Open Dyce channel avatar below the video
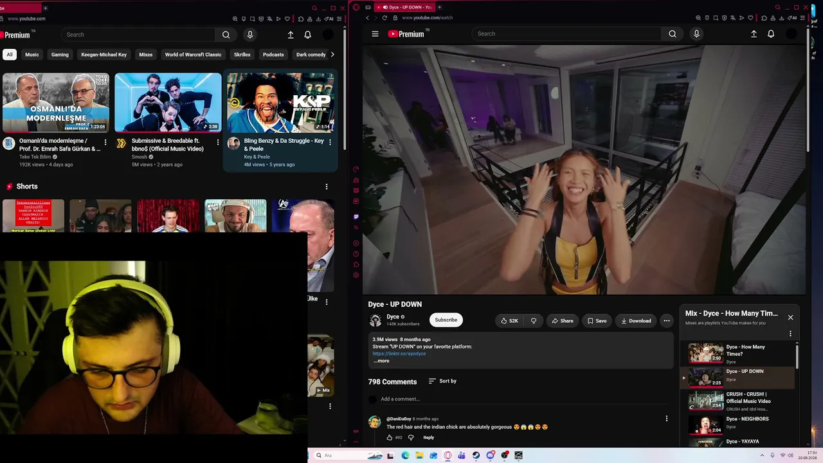Image resolution: width=823 pixels, height=463 pixels. tap(375, 320)
